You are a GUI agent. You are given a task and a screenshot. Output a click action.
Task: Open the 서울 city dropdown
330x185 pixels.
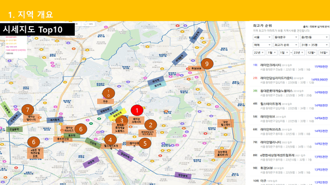point(262,38)
